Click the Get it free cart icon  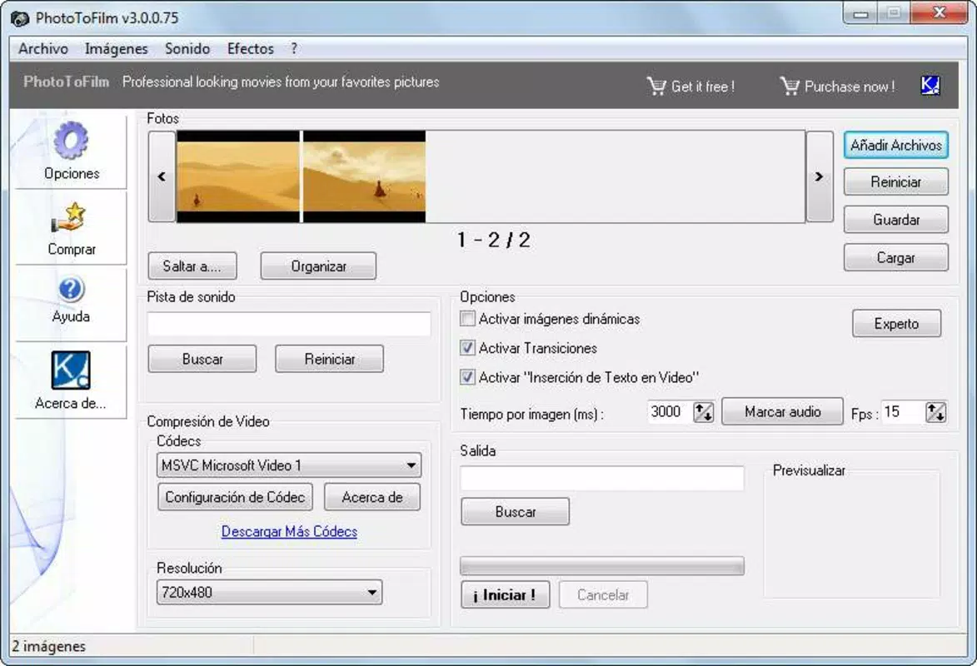pos(656,86)
